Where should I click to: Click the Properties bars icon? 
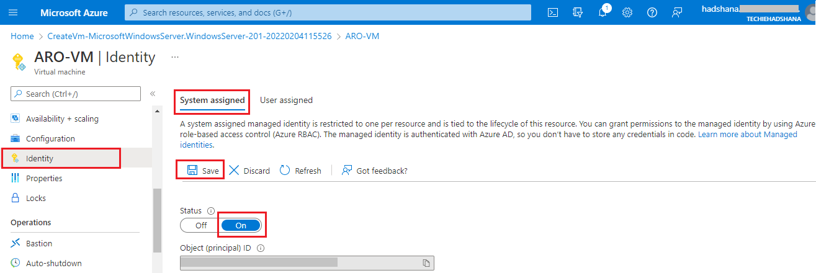(x=16, y=178)
